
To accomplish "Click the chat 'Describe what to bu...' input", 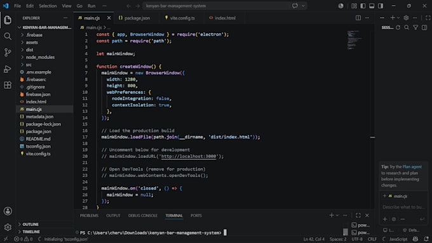I will (x=403, y=207).
